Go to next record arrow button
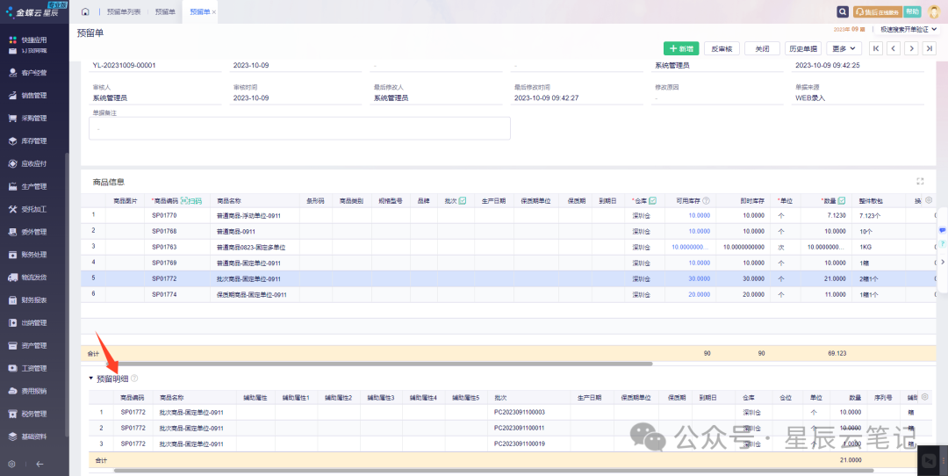The image size is (948, 476). [x=913, y=48]
